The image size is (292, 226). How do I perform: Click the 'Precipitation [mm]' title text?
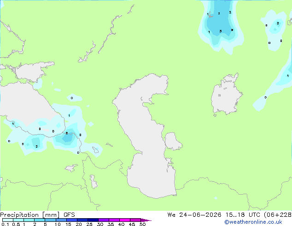pos(30,215)
